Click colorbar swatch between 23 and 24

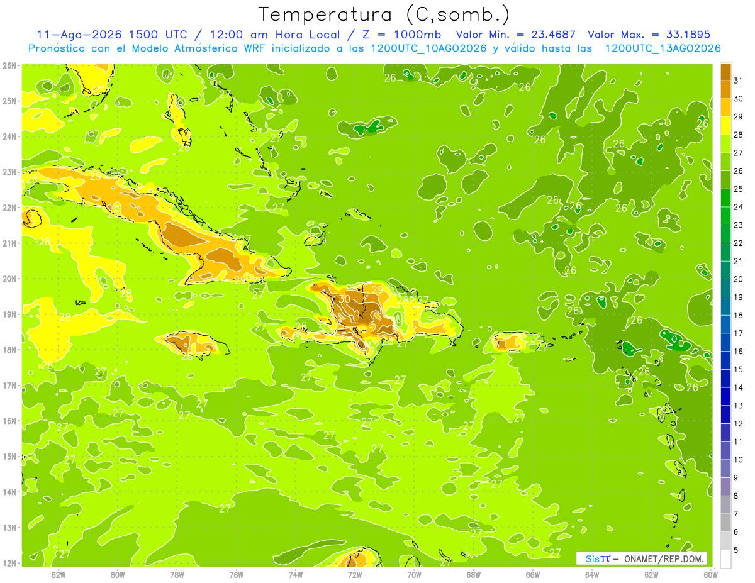(725, 216)
